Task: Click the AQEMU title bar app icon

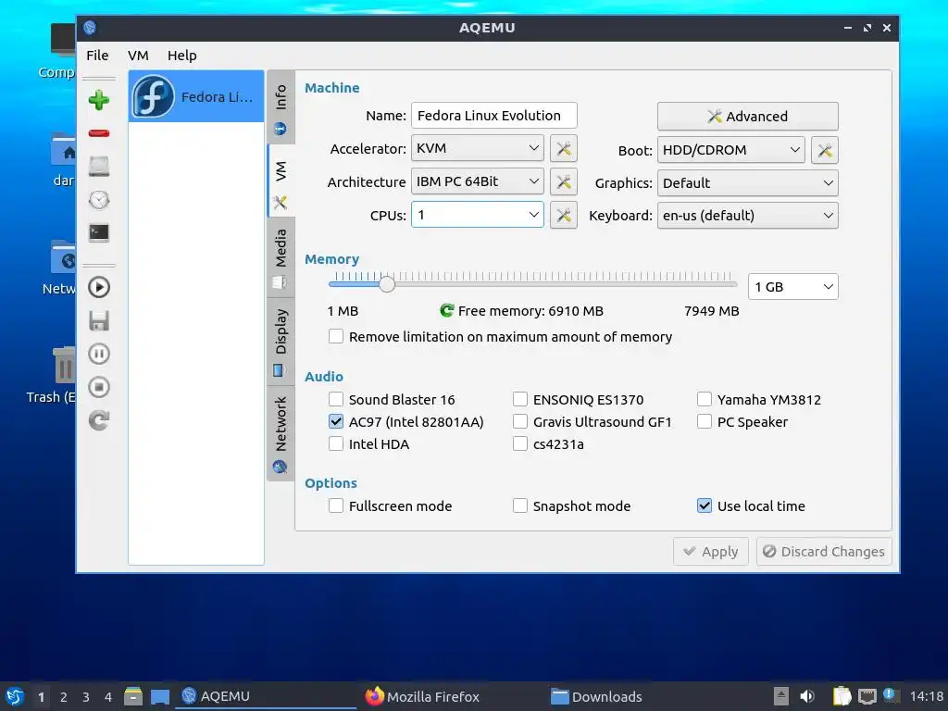Action: [x=90, y=28]
